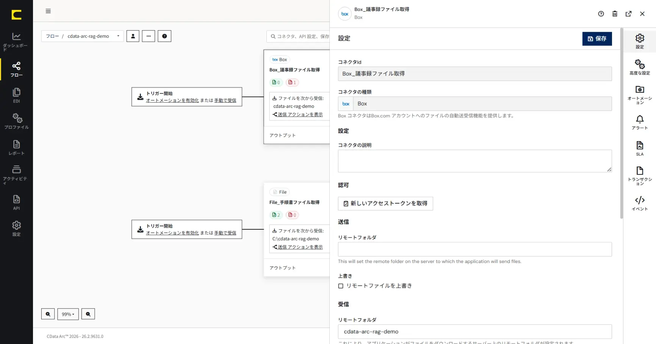The image size is (656, 344).
Task: Click アウトプット on the File connector
Action: 282,268
